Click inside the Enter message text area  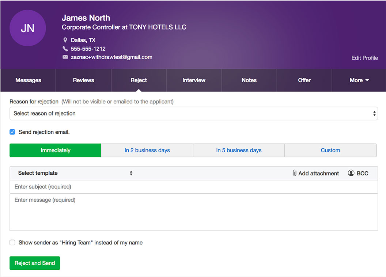(x=193, y=212)
